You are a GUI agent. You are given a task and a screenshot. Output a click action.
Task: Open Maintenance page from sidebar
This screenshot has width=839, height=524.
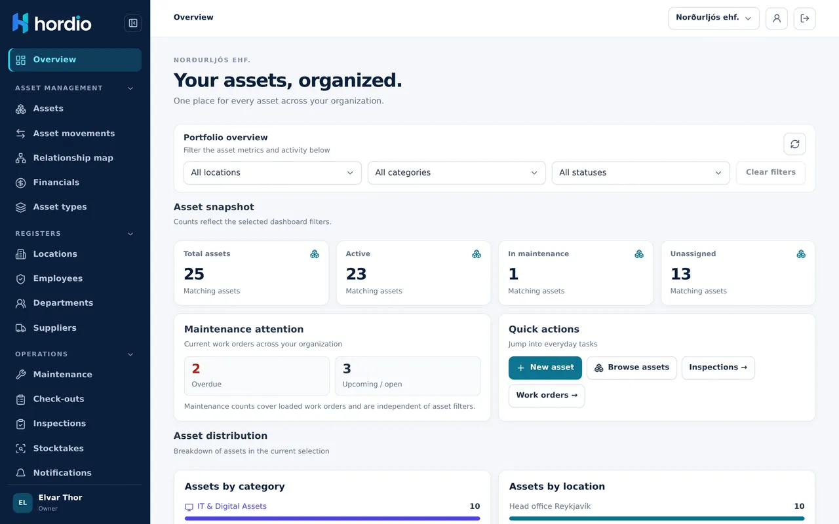pyautogui.click(x=75, y=375)
